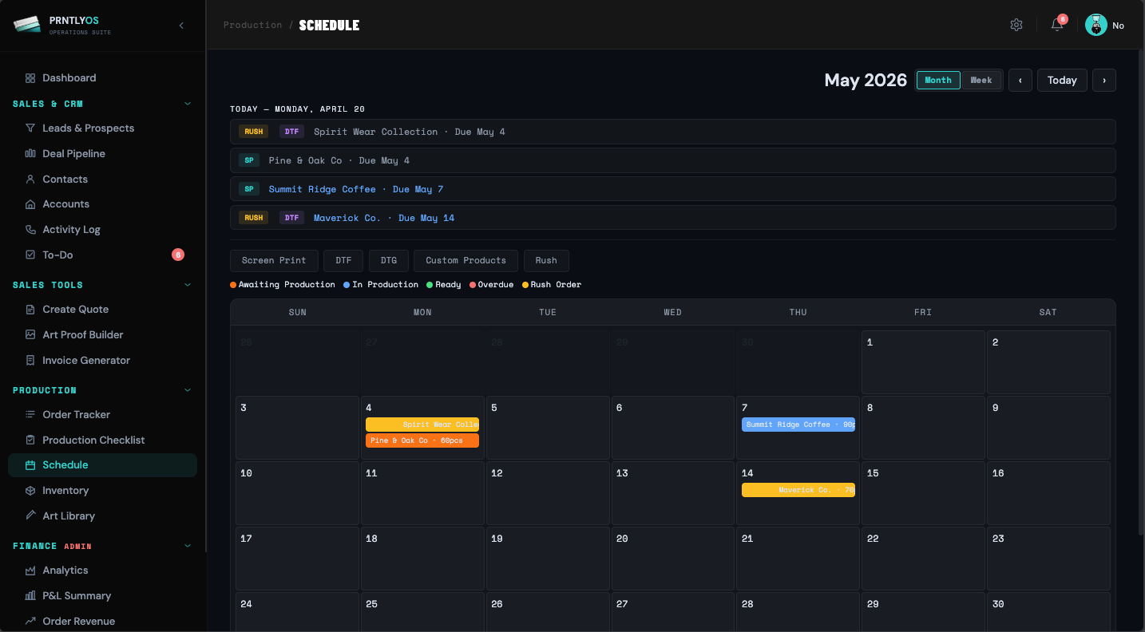Viewport: 1145px width, 632px height.
Task: Click the Spirit Wear Collection due May 4 row
Action: click(x=673, y=132)
